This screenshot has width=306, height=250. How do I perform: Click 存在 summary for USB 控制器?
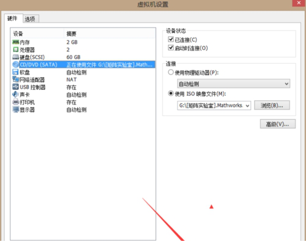(x=72, y=87)
